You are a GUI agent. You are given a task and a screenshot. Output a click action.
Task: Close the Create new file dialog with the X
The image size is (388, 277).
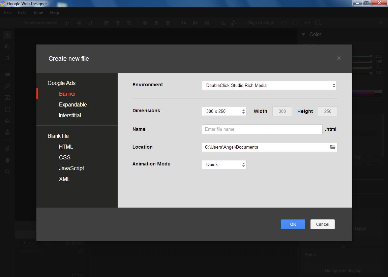[x=339, y=58]
